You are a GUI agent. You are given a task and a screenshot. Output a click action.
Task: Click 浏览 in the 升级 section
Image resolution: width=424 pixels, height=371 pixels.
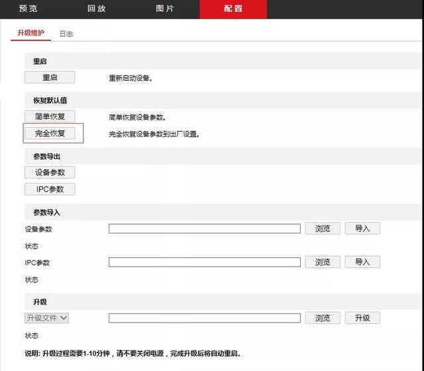click(323, 318)
